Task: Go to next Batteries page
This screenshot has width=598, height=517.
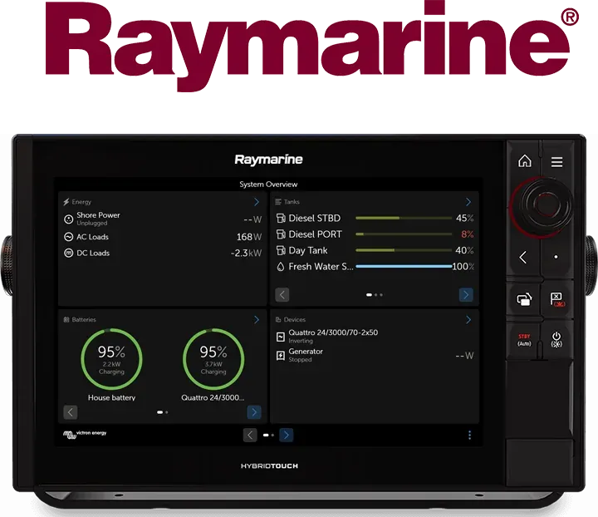Action: pos(254,412)
